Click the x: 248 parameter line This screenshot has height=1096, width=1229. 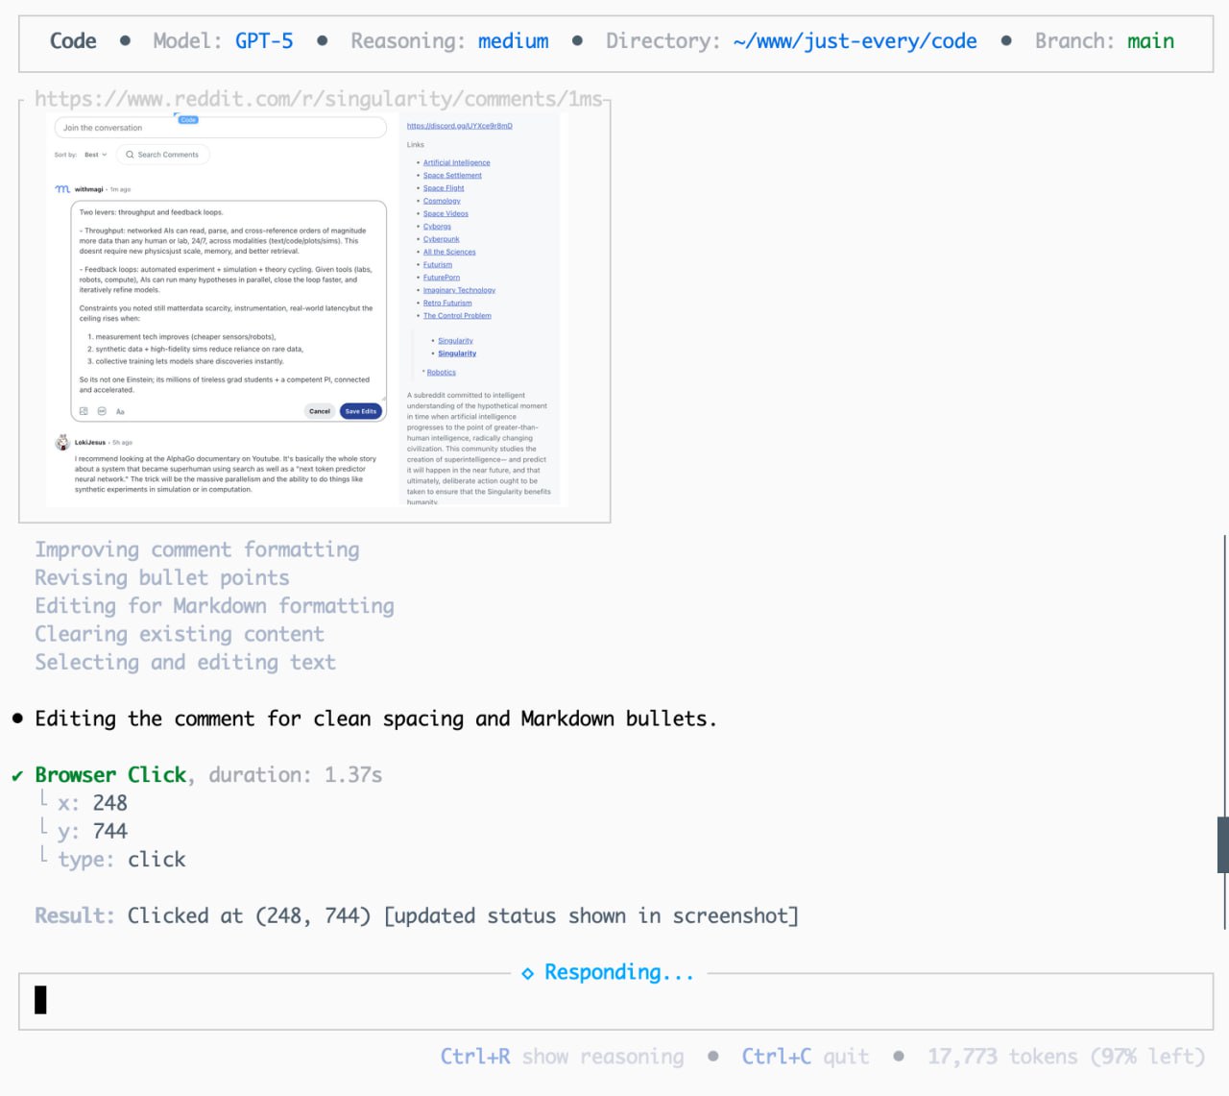click(x=92, y=803)
